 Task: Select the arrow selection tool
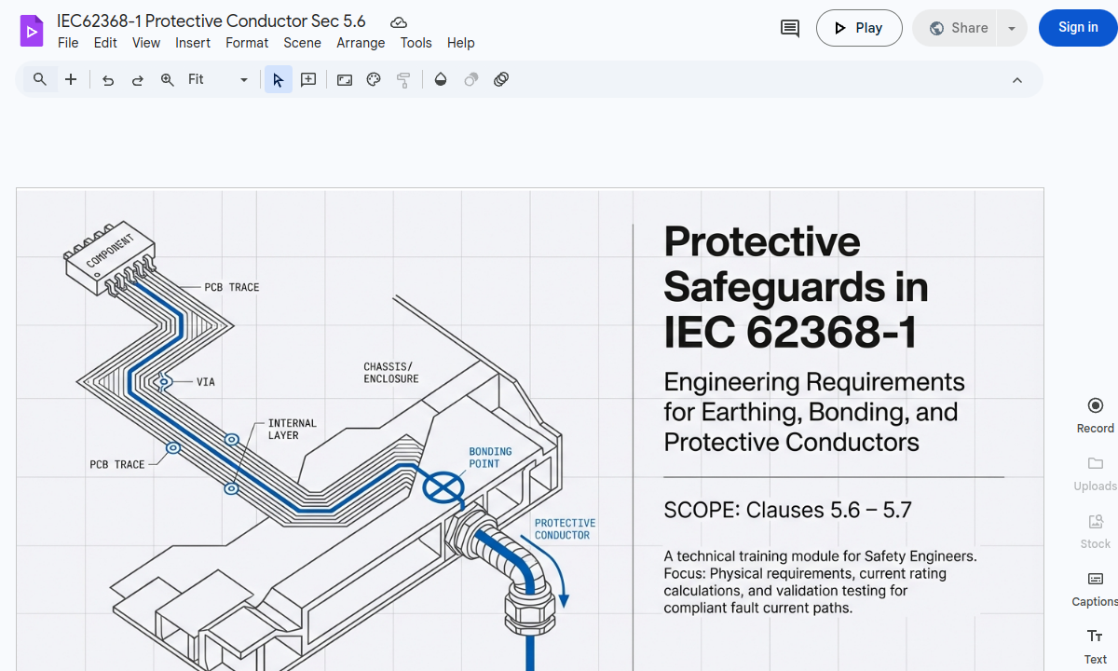click(278, 79)
